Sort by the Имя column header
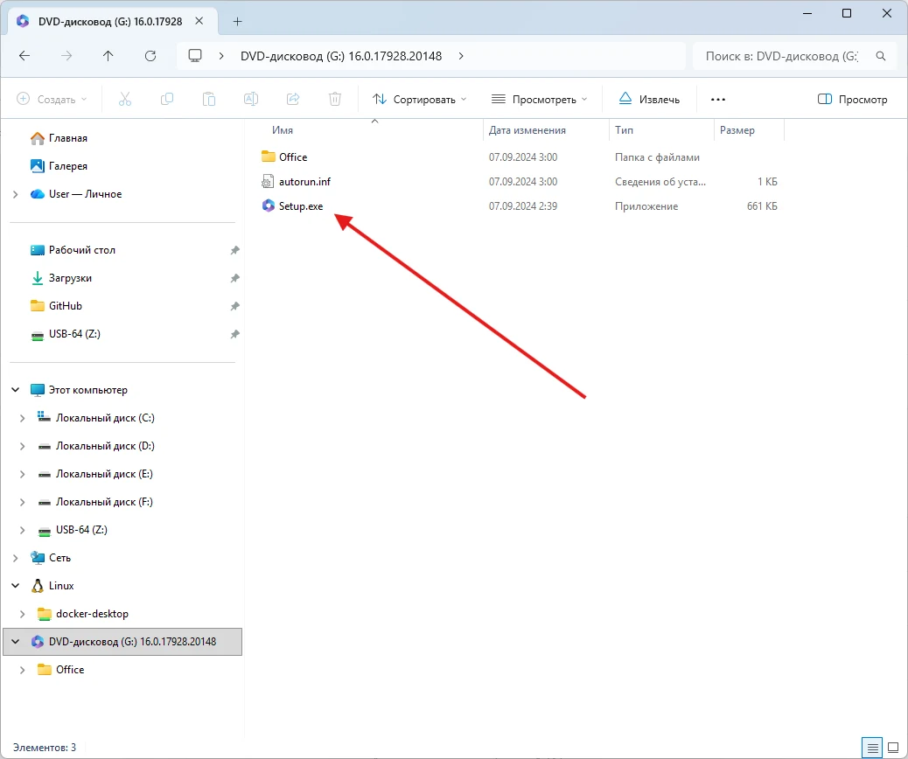The height and width of the screenshot is (759, 908). pyautogui.click(x=283, y=130)
